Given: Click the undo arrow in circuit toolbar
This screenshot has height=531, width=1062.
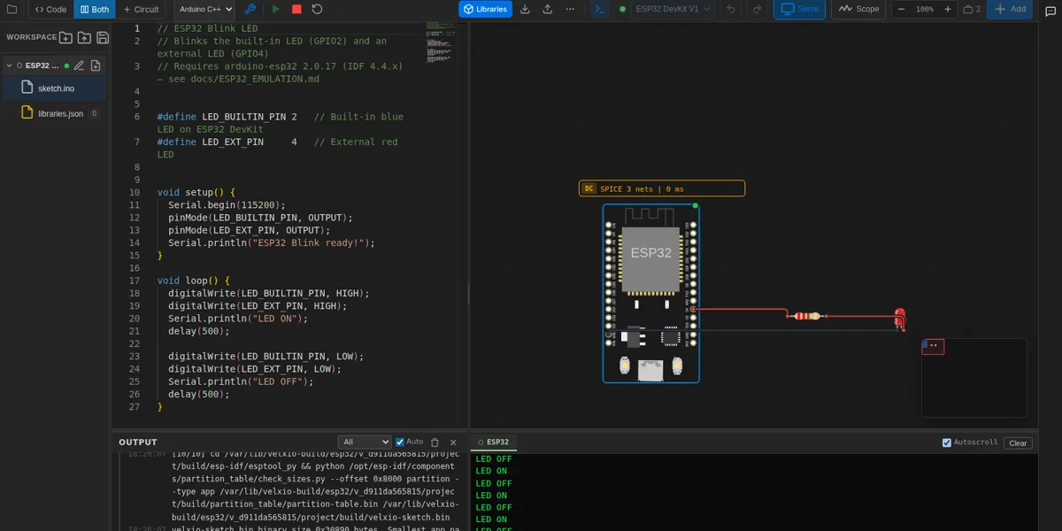Looking at the screenshot, I should click(x=730, y=9).
